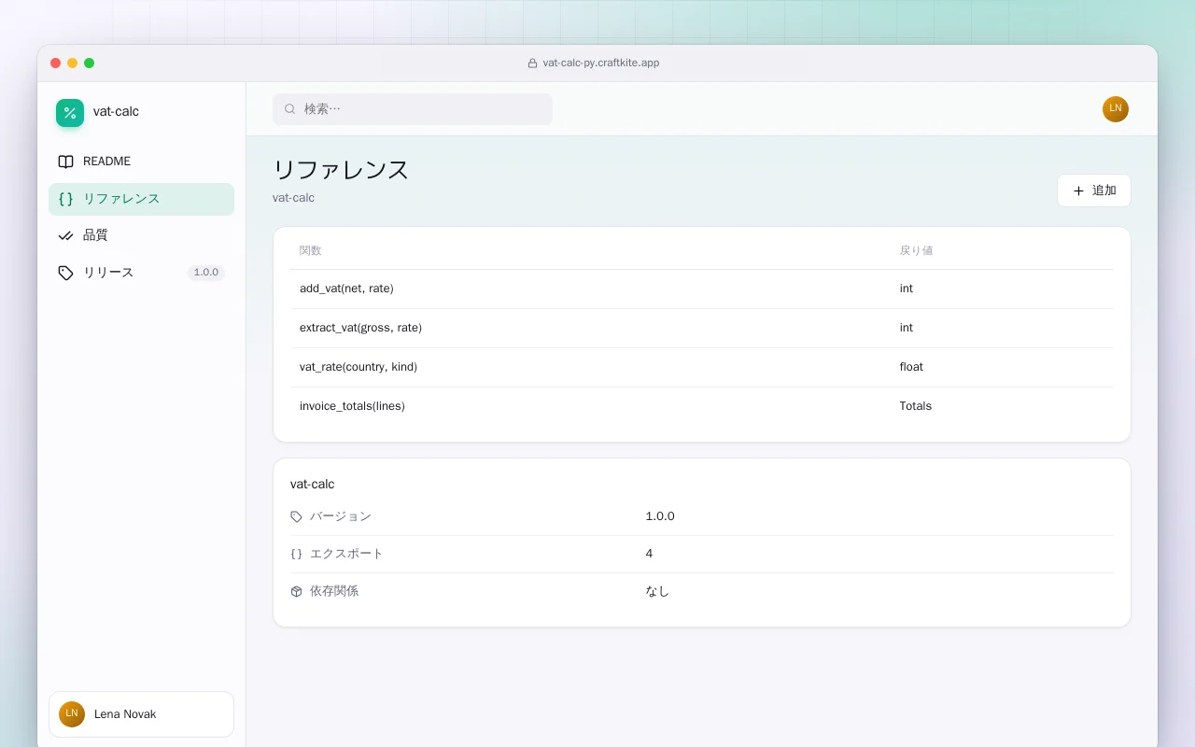
Task: Click the search magnifier icon
Action: pyautogui.click(x=290, y=109)
